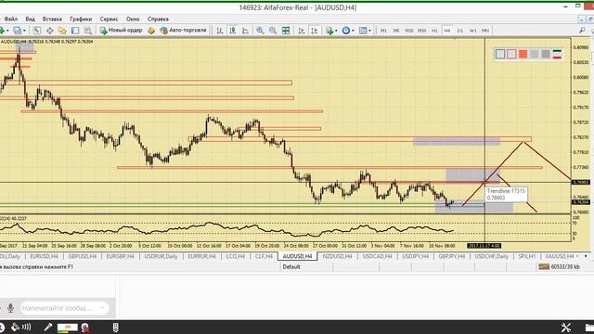Select the D1 timeframe
This screenshot has height=334, width=594.
(460, 31)
